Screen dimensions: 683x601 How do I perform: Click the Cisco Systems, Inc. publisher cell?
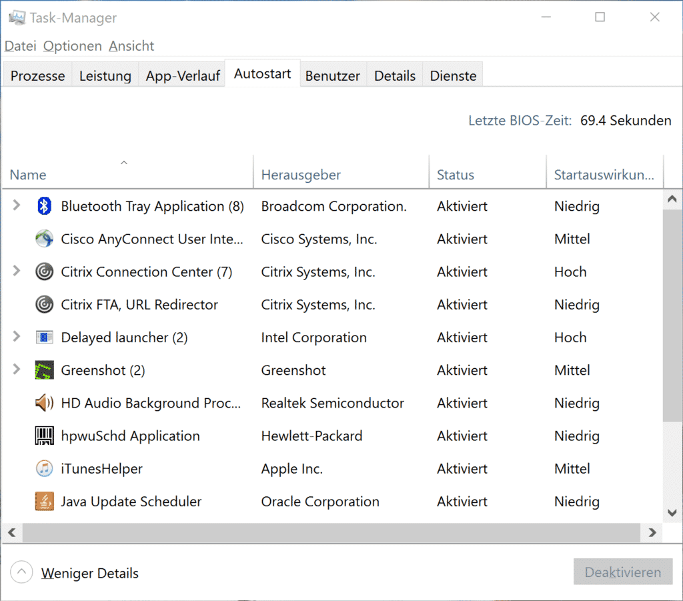click(319, 239)
